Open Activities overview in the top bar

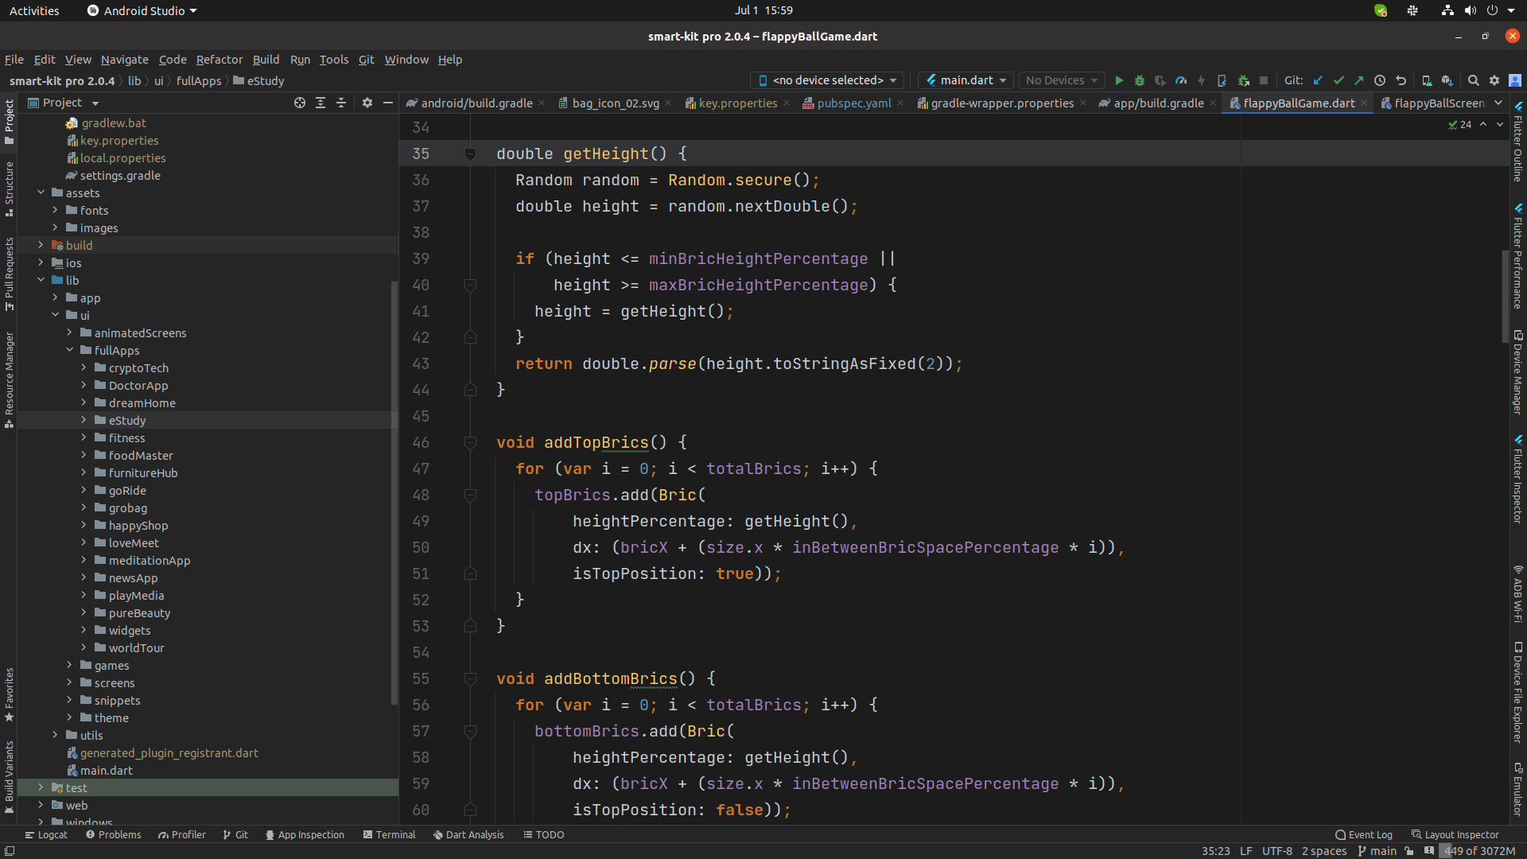point(34,10)
